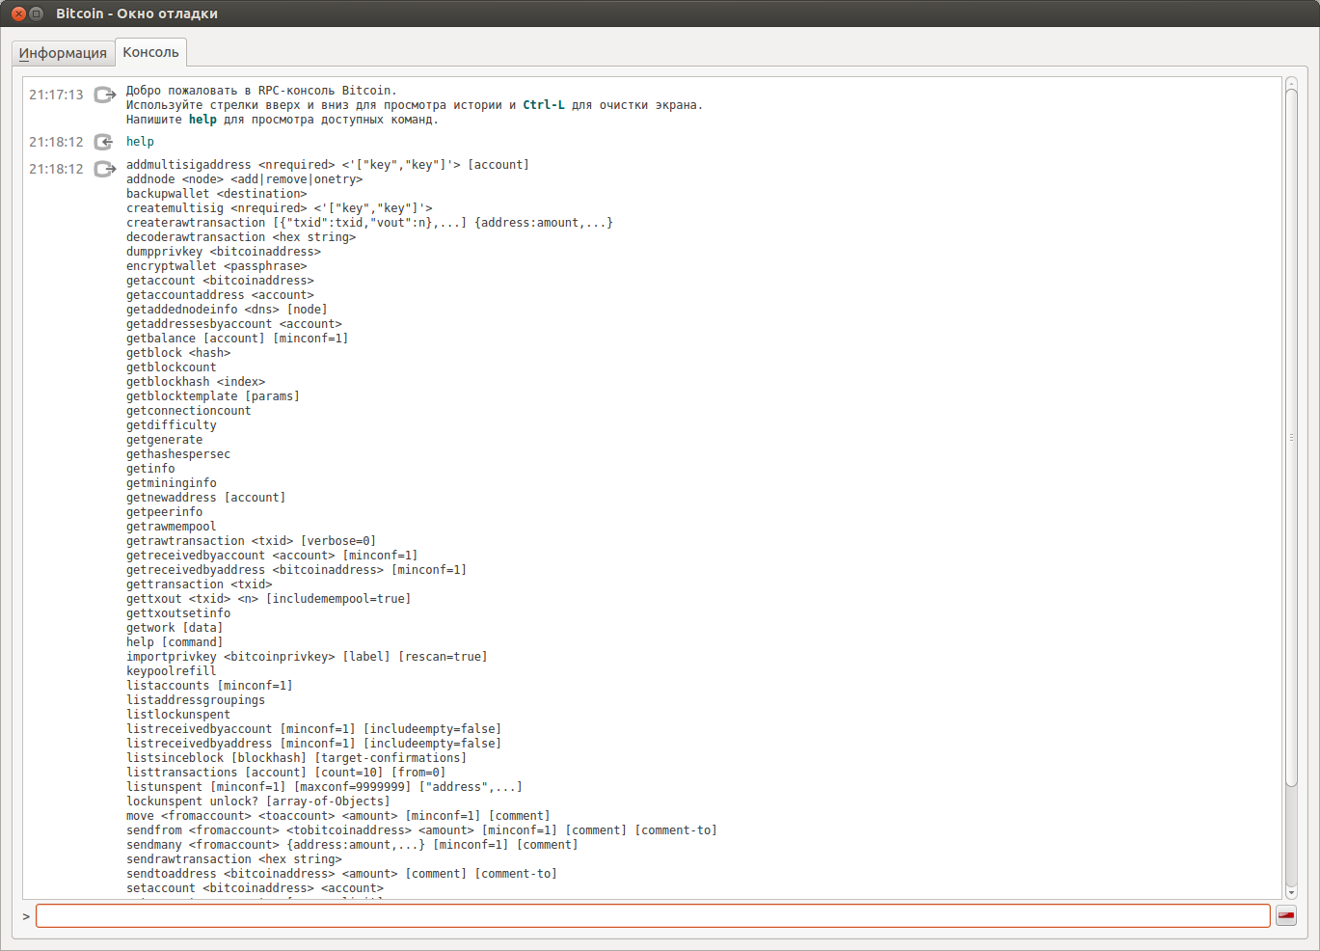Click the command-sent icon beside help entry

(x=104, y=142)
